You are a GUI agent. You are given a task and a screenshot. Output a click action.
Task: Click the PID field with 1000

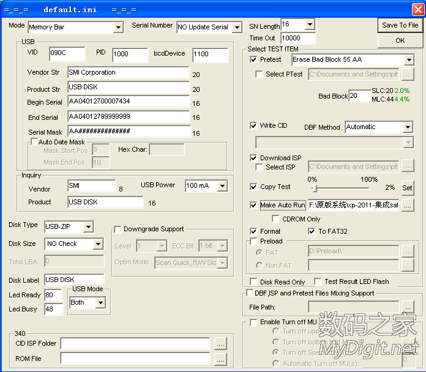(x=130, y=54)
